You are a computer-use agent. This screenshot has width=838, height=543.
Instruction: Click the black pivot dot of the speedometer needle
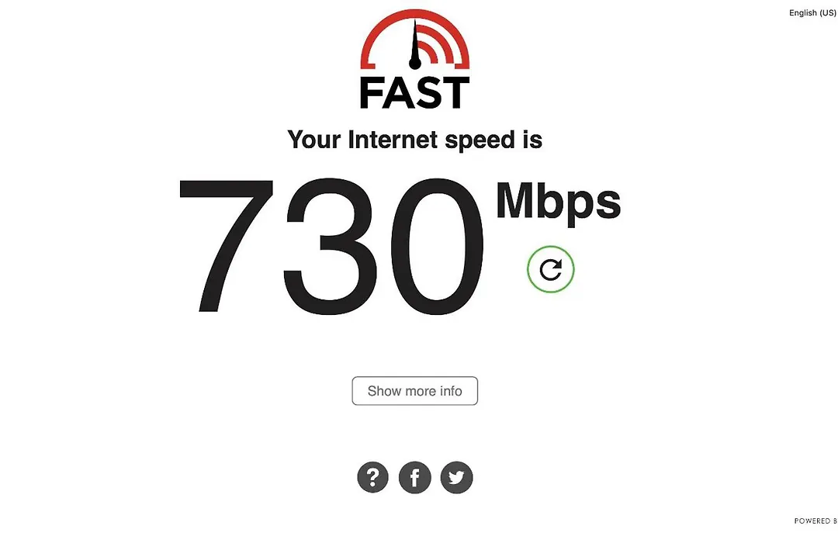414,64
